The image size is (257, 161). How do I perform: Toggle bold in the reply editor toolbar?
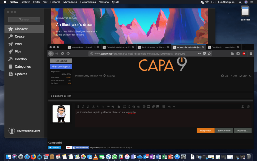pos(78,107)
